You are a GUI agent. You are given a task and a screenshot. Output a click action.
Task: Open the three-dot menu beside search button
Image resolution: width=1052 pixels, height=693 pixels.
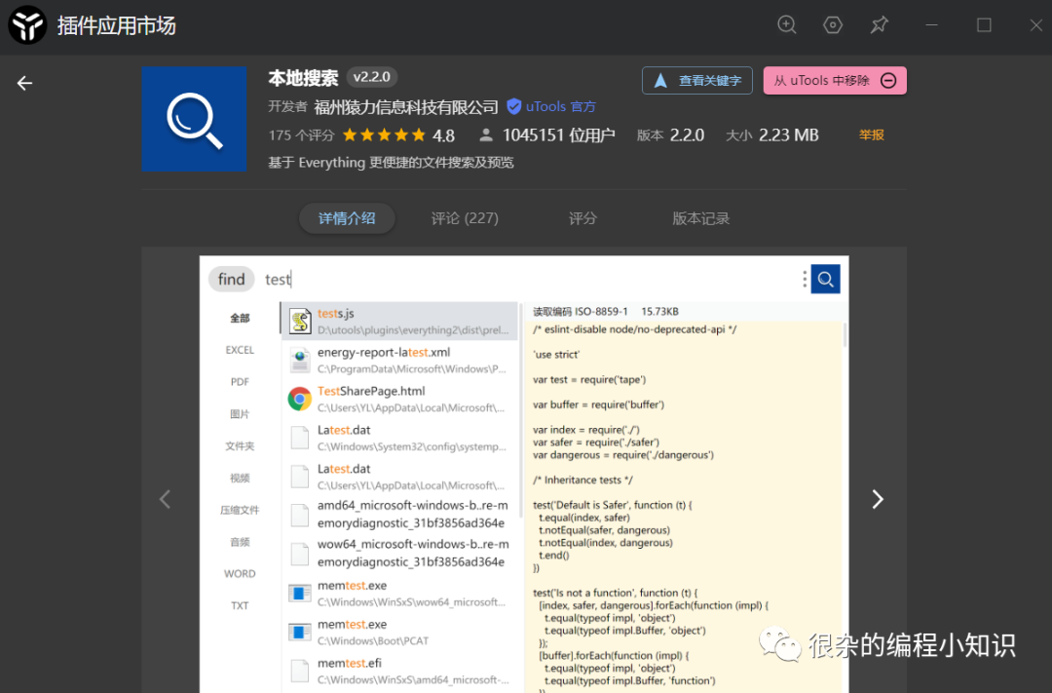tap(804, 279)
